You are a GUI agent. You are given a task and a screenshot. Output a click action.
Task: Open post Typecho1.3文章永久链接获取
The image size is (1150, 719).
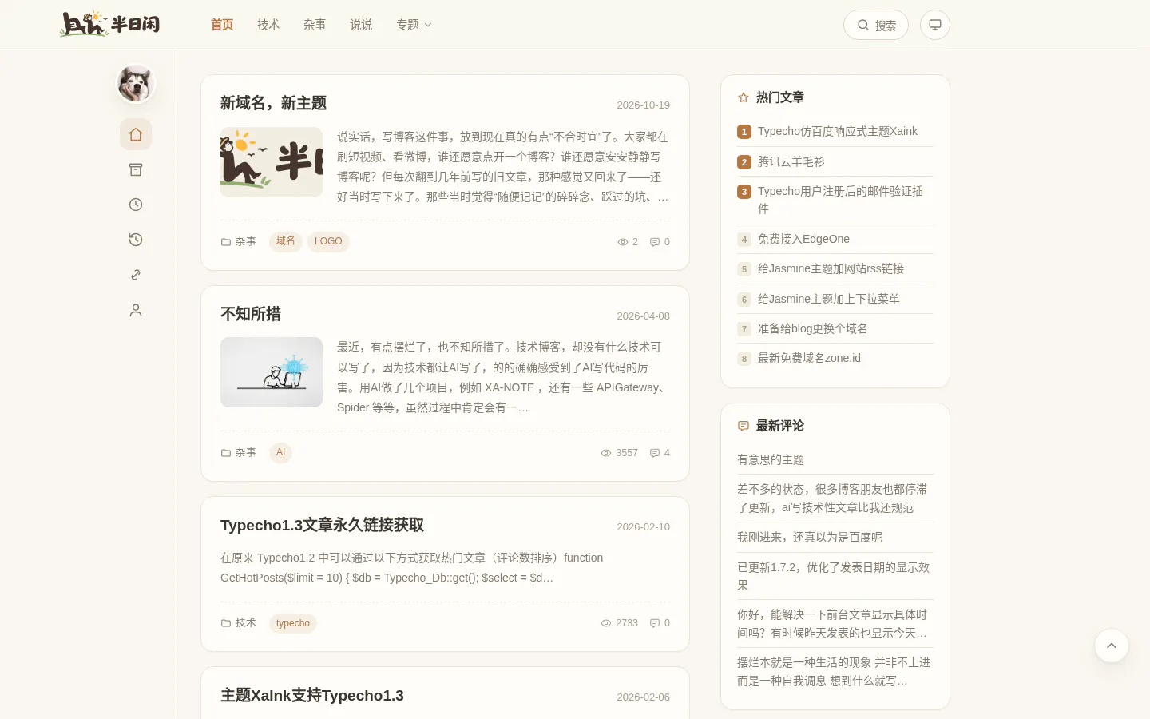coord(322,525)
